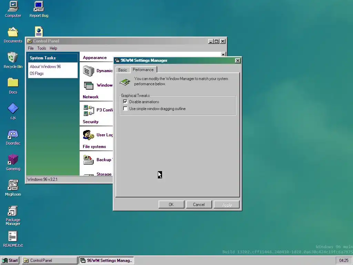Screen dimensions: 353x265
Task: Click OK in Settings Manager
Action: point(171,204)
